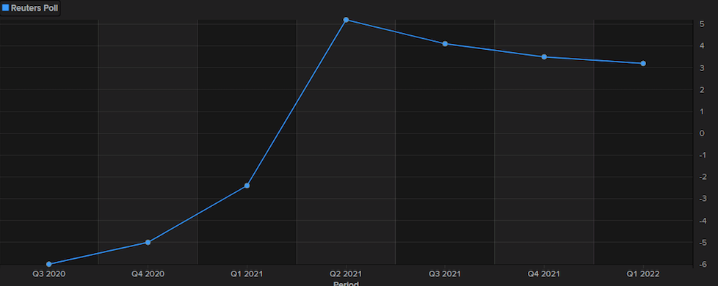Select the Q4 2020 data point

[x=148, y=242]
